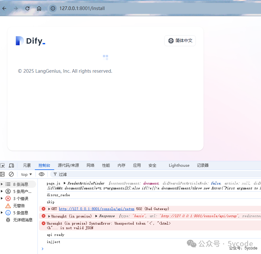261x254 pixels.
Task: Click the 简体中文 language button
Action: [180, 40]
